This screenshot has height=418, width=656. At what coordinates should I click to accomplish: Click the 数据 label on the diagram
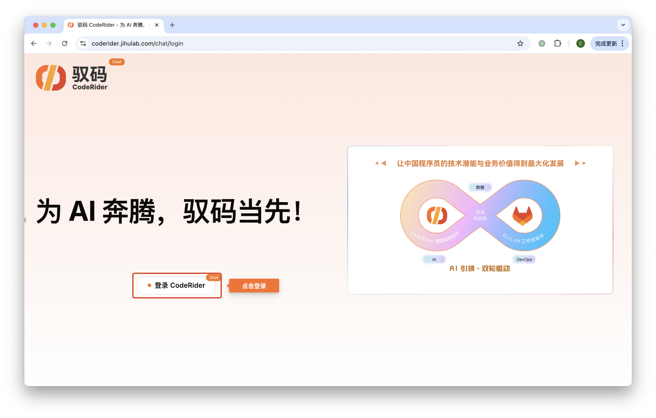(x=480, y=187)
